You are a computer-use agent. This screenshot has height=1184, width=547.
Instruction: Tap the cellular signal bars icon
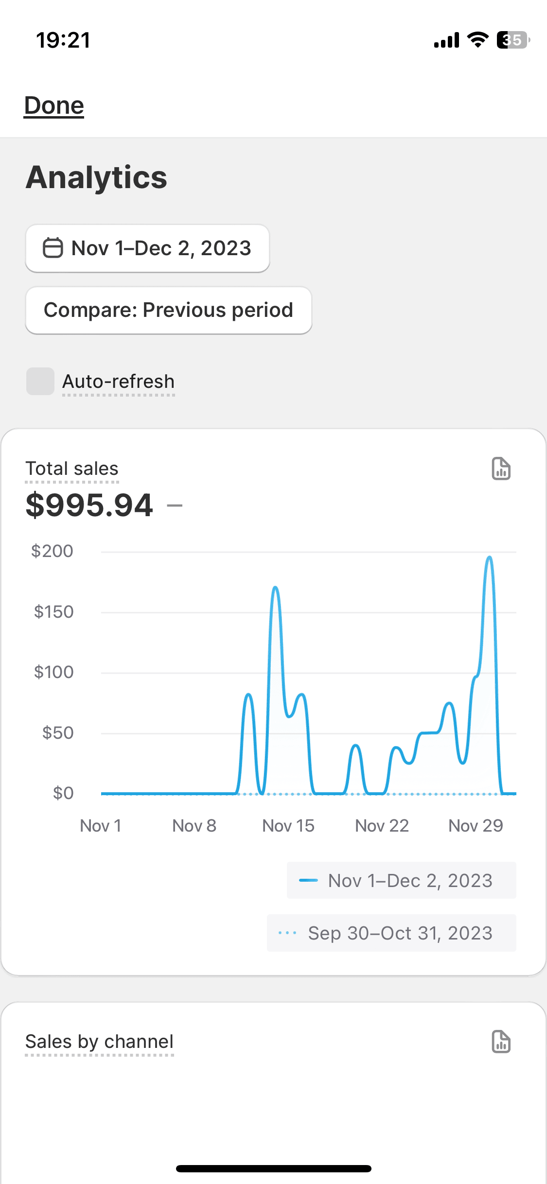[x=446, y=40]
